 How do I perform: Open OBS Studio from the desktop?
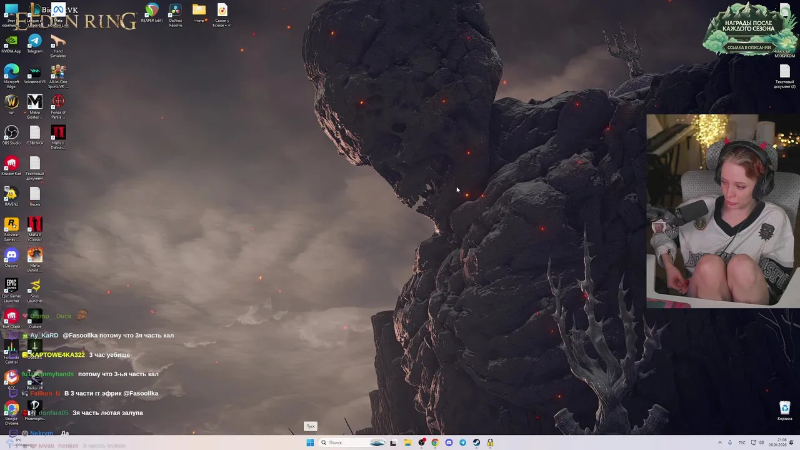(x=11, y=136)
